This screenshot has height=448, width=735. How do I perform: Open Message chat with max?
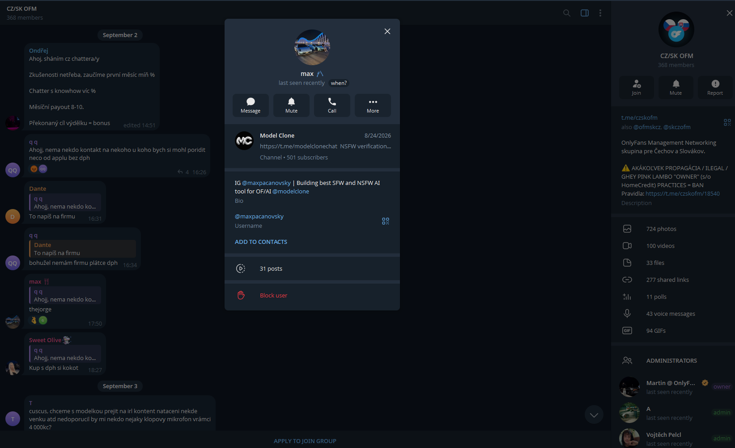251,105
